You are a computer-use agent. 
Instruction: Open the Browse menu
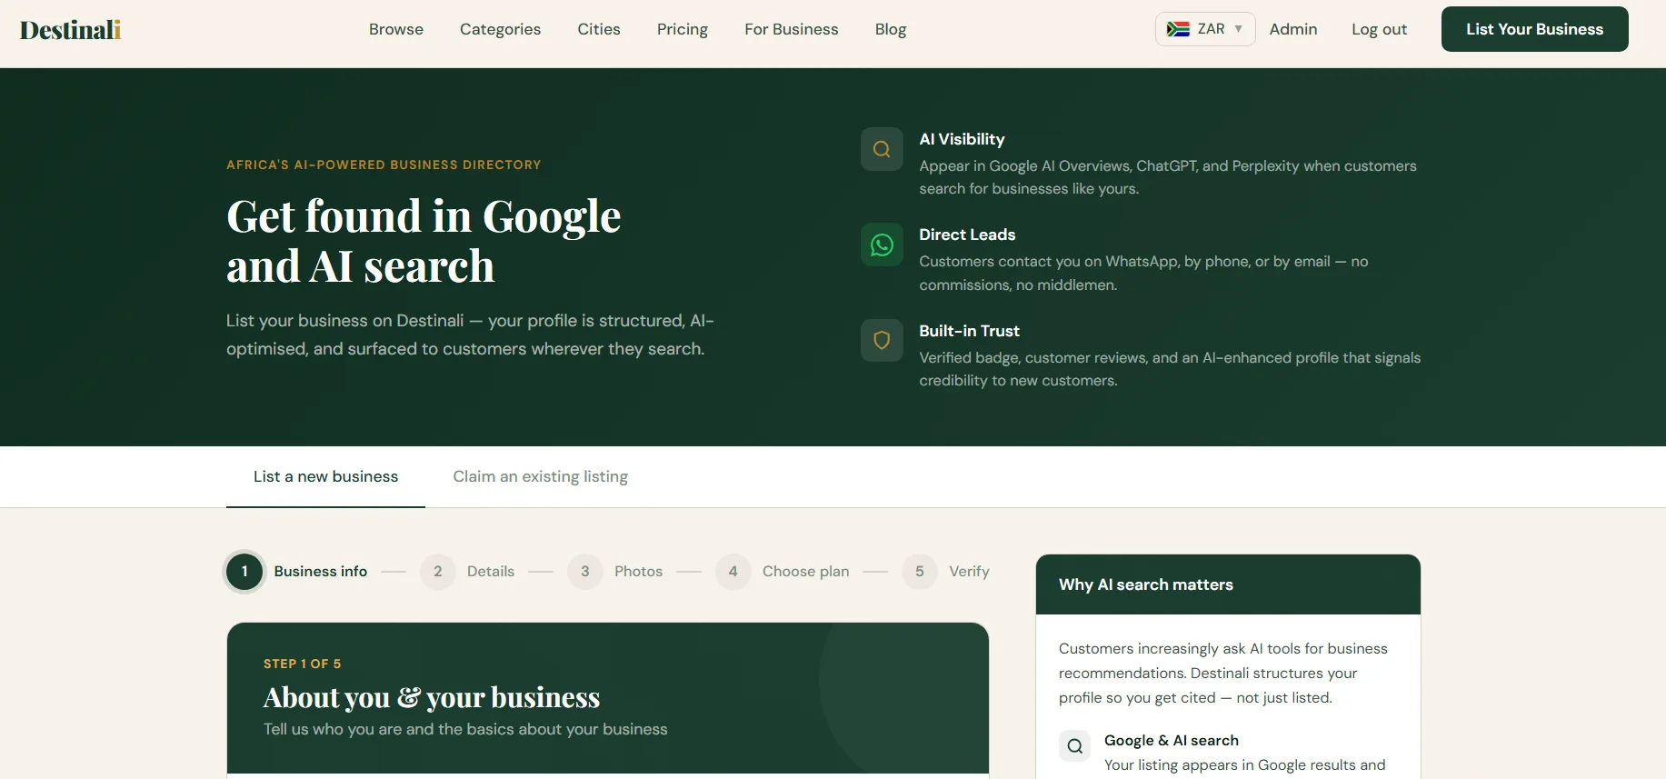(x=396, y=29)
